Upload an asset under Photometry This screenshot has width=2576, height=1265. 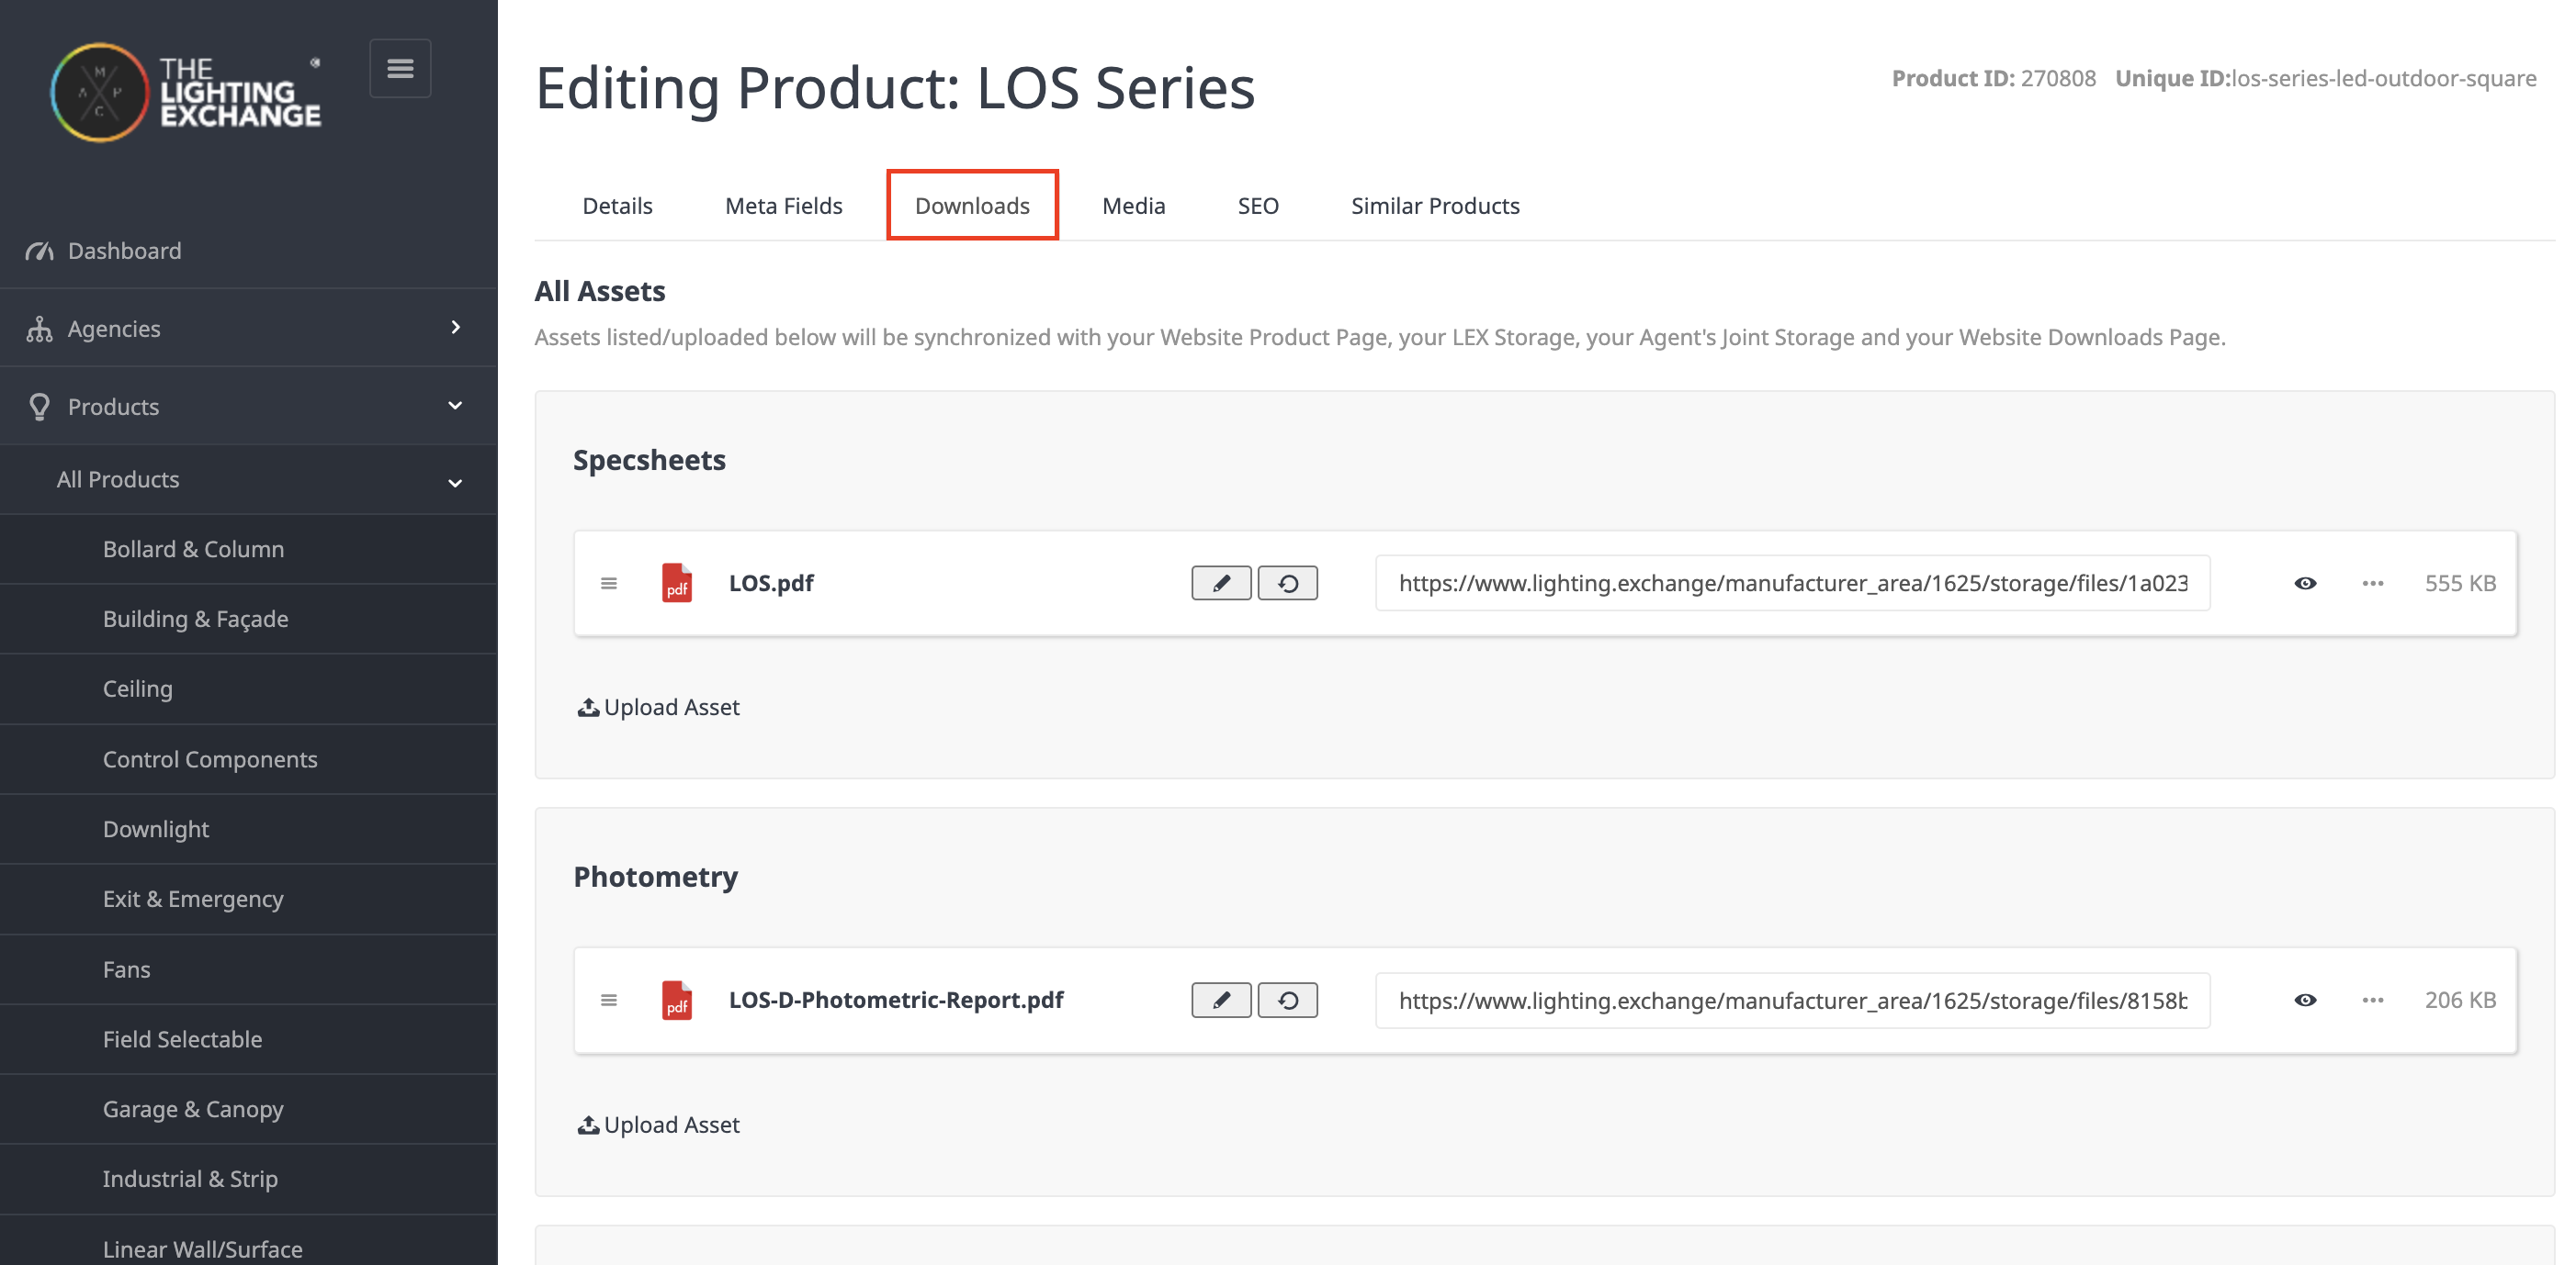pyautogui.click(x=659, y=1125)
